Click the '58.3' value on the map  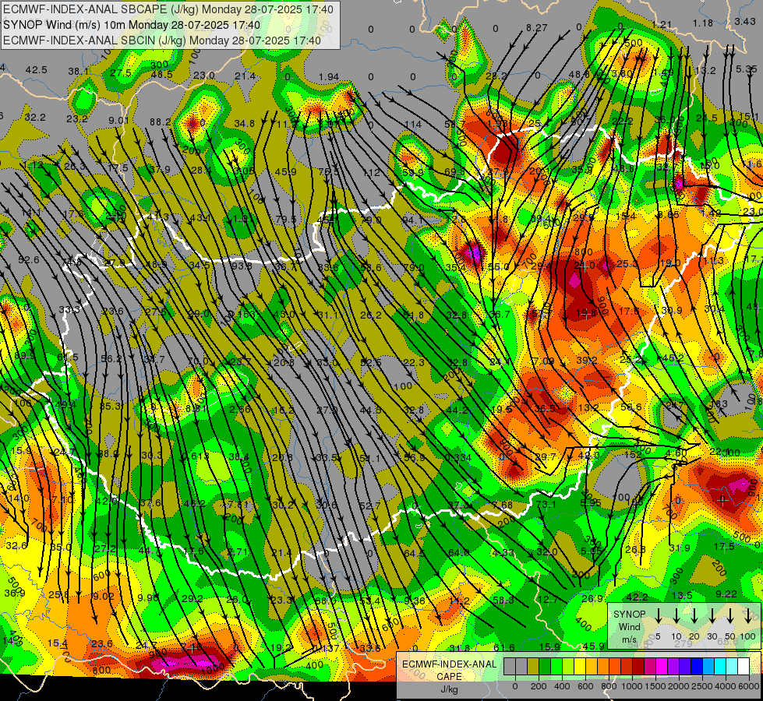click(x=503, y=601)
